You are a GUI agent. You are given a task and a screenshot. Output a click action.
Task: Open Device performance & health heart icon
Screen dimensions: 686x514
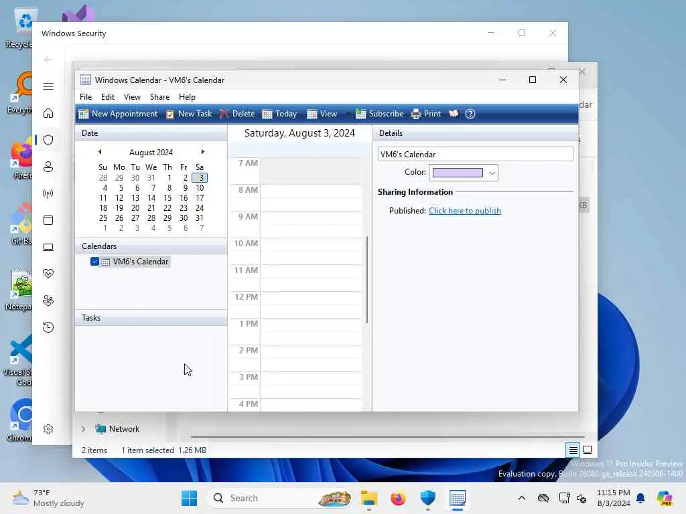tap(48, 274)
